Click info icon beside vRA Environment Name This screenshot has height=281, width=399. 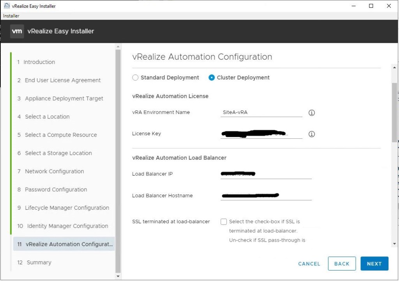point(311,113)
